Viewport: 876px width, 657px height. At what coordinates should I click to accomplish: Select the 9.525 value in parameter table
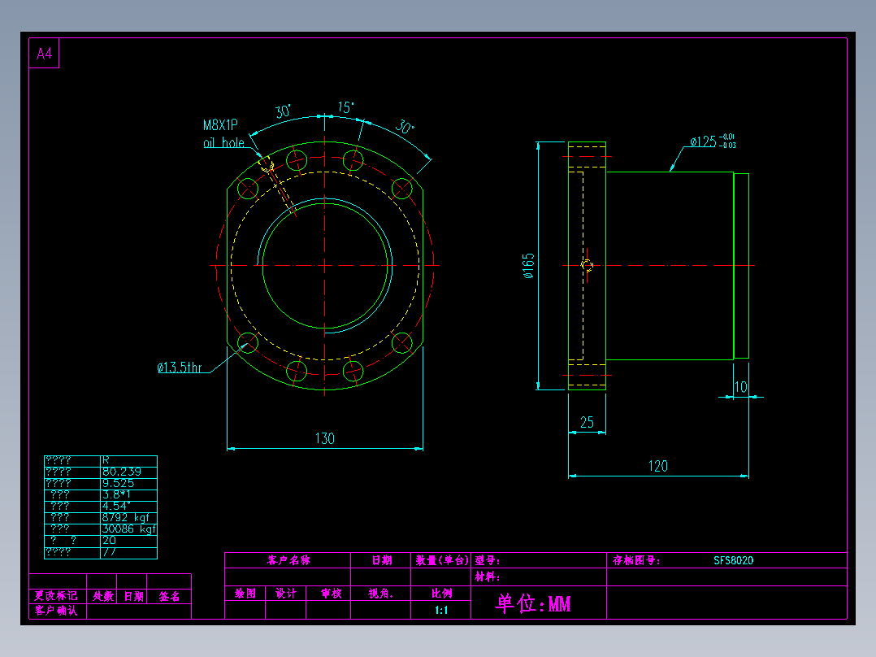coord(118,483)
